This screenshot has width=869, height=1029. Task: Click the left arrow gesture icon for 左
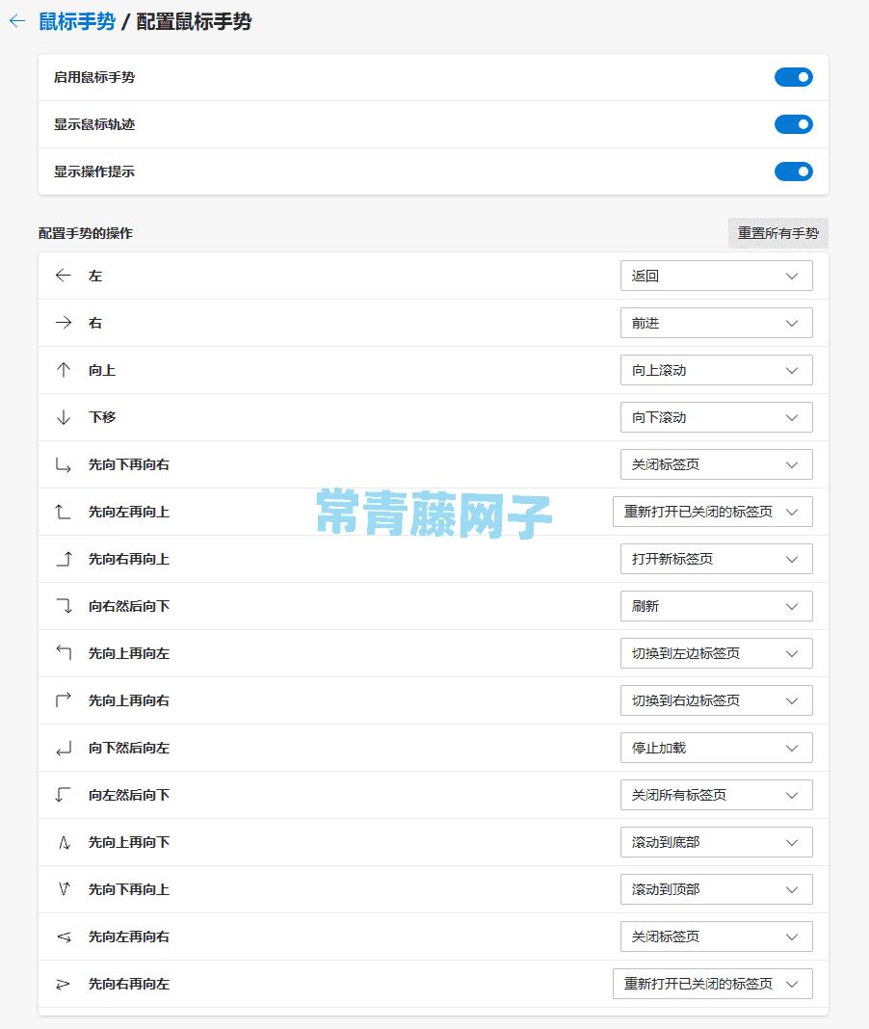point(64,276)
